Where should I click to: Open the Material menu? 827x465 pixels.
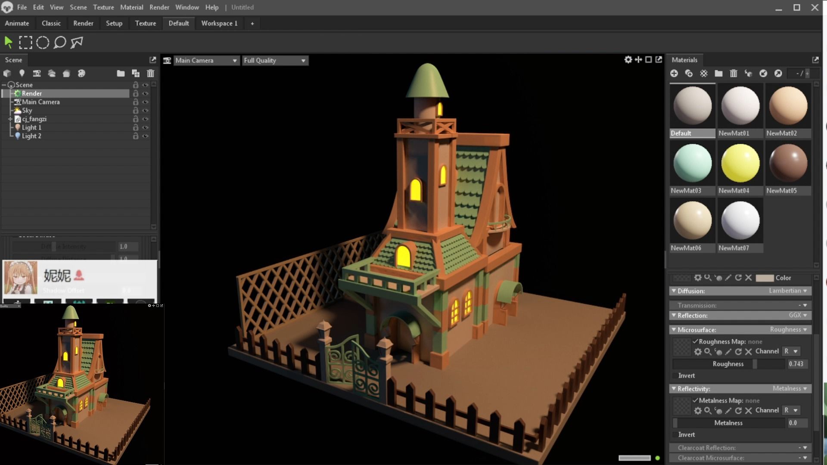(x=131, y=7)
